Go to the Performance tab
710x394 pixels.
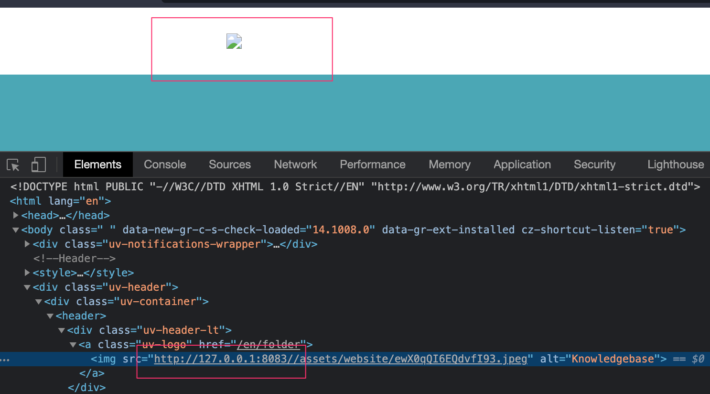click(372, 164)
